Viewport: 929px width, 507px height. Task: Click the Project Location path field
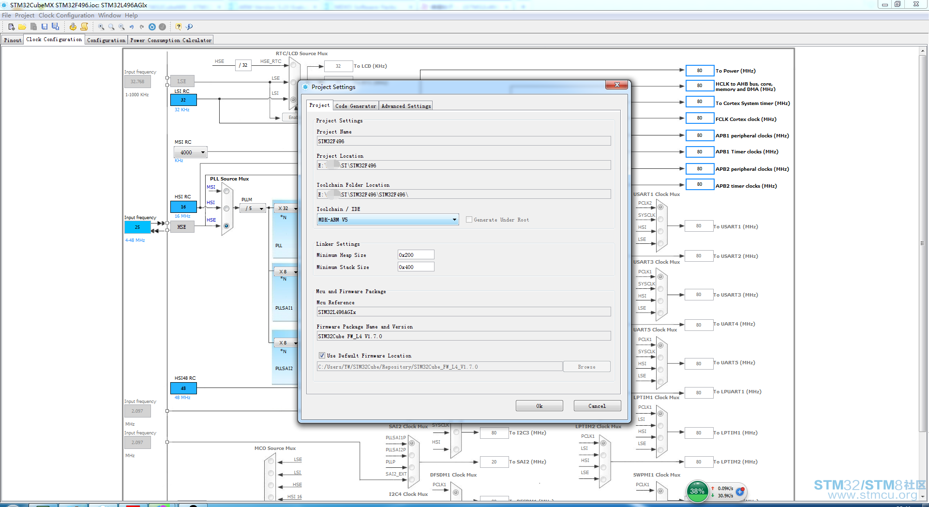tap(464, 165)
